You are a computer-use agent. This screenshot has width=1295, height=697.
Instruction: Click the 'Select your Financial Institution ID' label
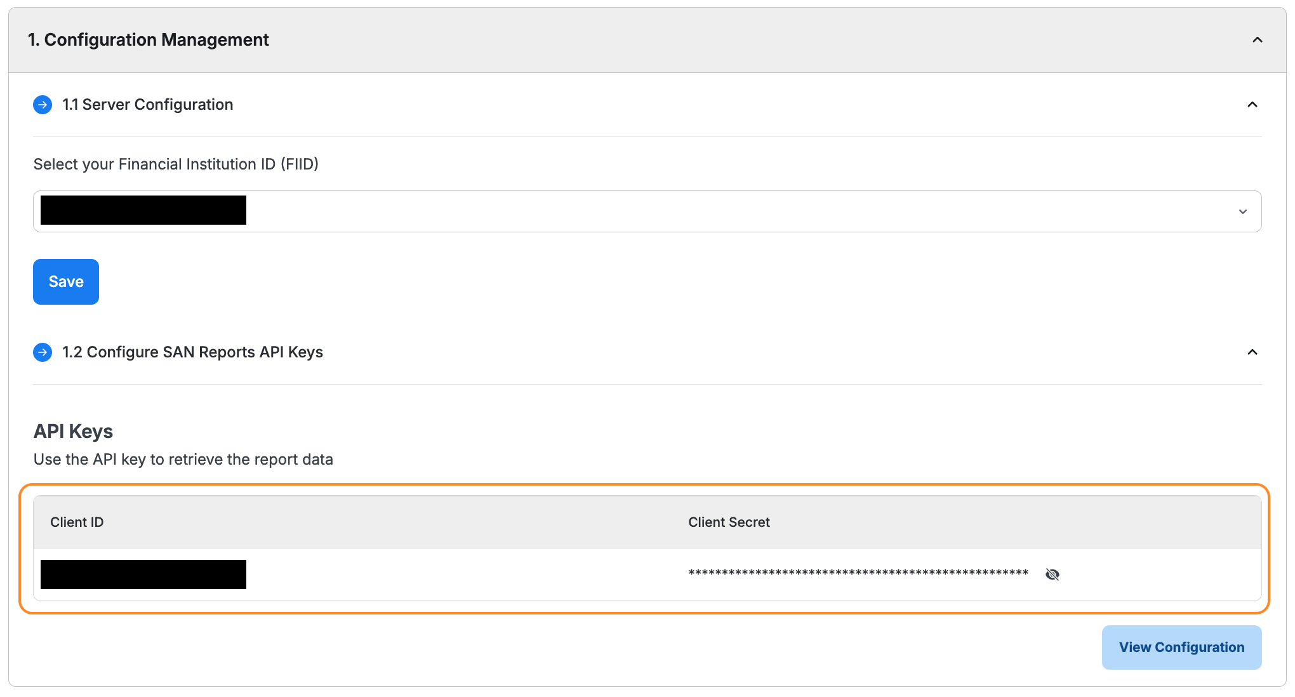[x=176, y=164]
